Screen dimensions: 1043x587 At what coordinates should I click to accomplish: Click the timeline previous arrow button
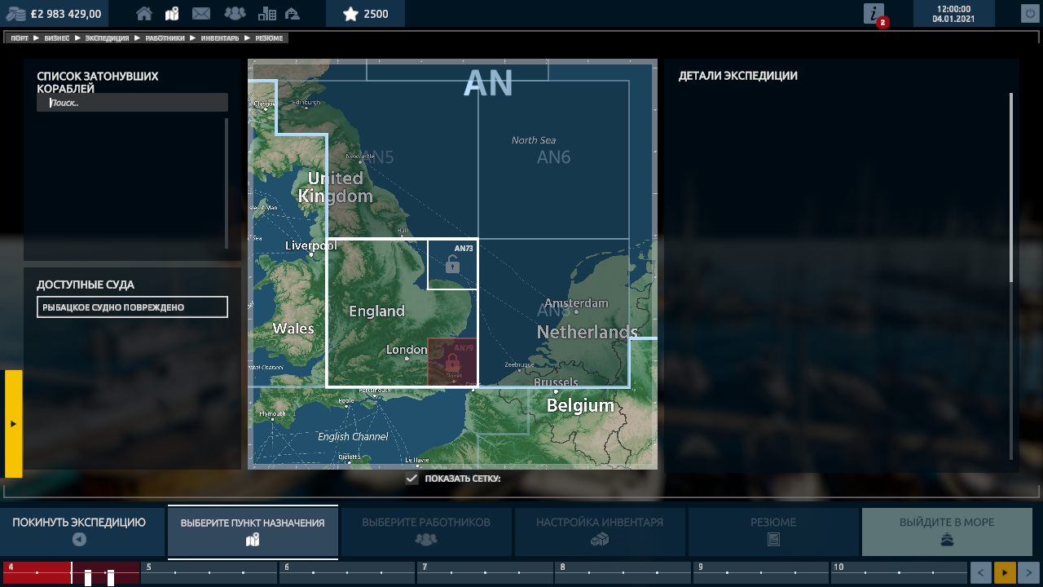pos(981,573)
